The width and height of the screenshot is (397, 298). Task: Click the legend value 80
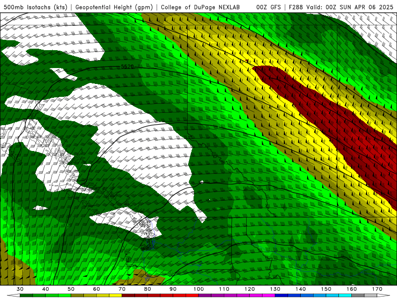(147, 289)
